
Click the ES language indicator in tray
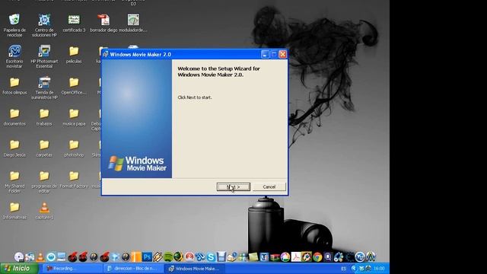[x=343, y=269]
